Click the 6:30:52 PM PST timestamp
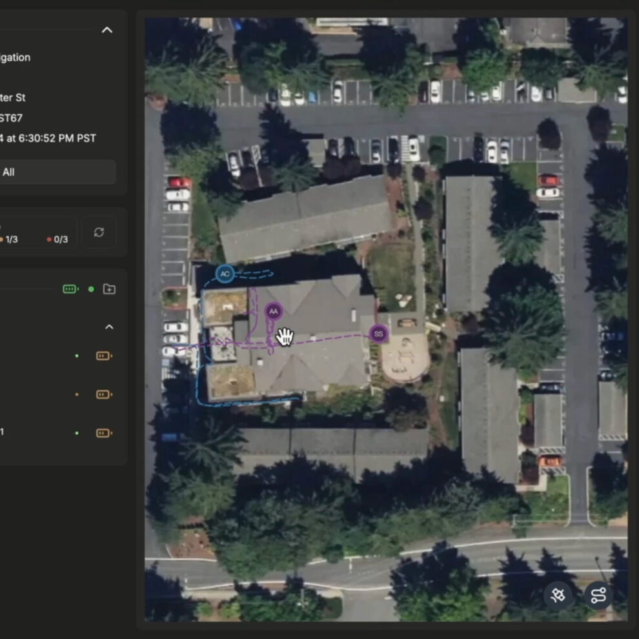Screen dimensions: 639x639 (48, 138)
